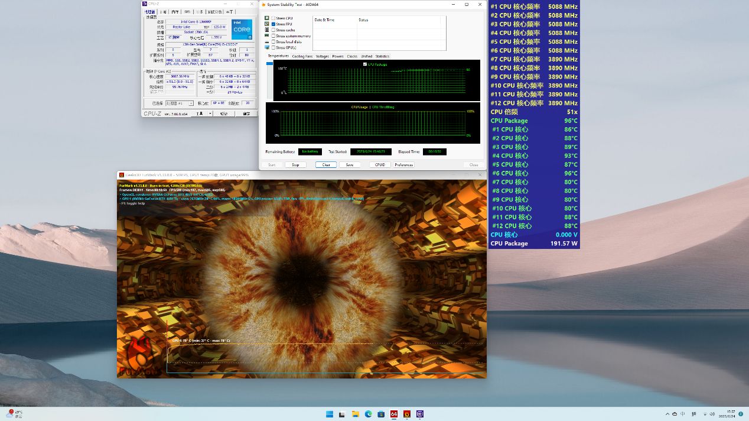Expand the CPU-Z tools dropdown arrow
Image resolution: width=749 pixels, height=421 pixels.
210,114
